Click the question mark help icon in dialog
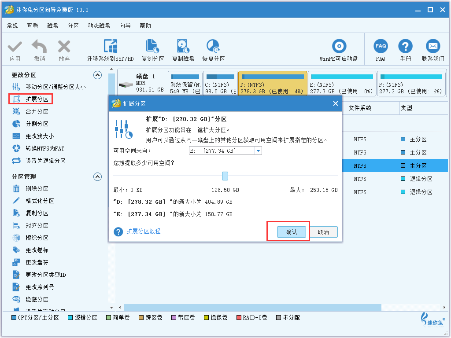This screenshot has width=451, height=338. 118,231
